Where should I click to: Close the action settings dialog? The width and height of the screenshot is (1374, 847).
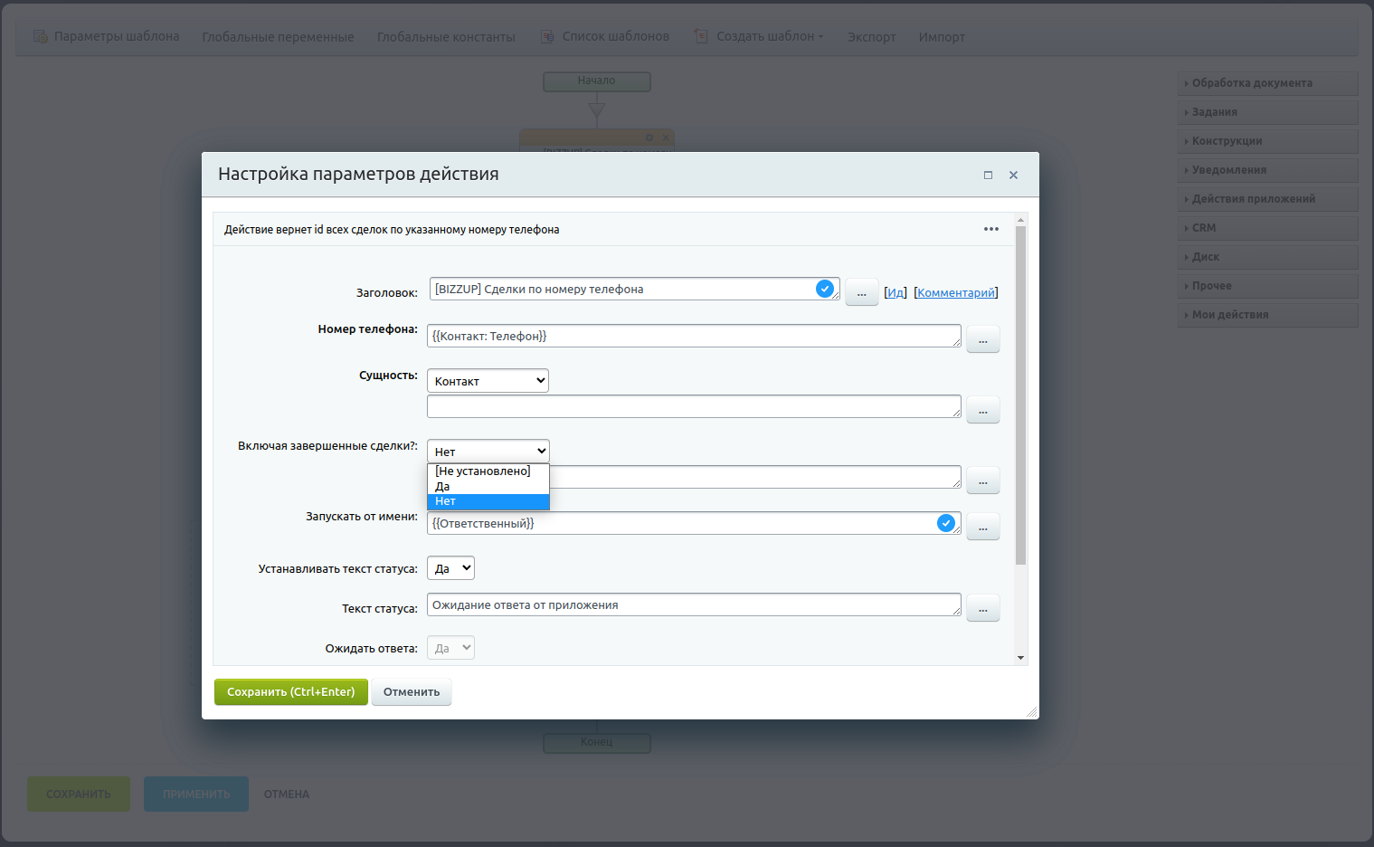pyautogui.click(x=1013, y=176)
